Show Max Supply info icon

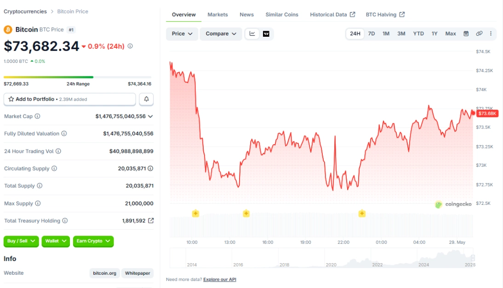tap(38, 203)
